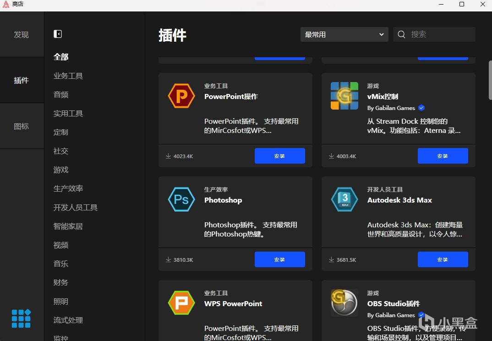Select the 社交 category
The image size is (492, 341).
(61, 151)
